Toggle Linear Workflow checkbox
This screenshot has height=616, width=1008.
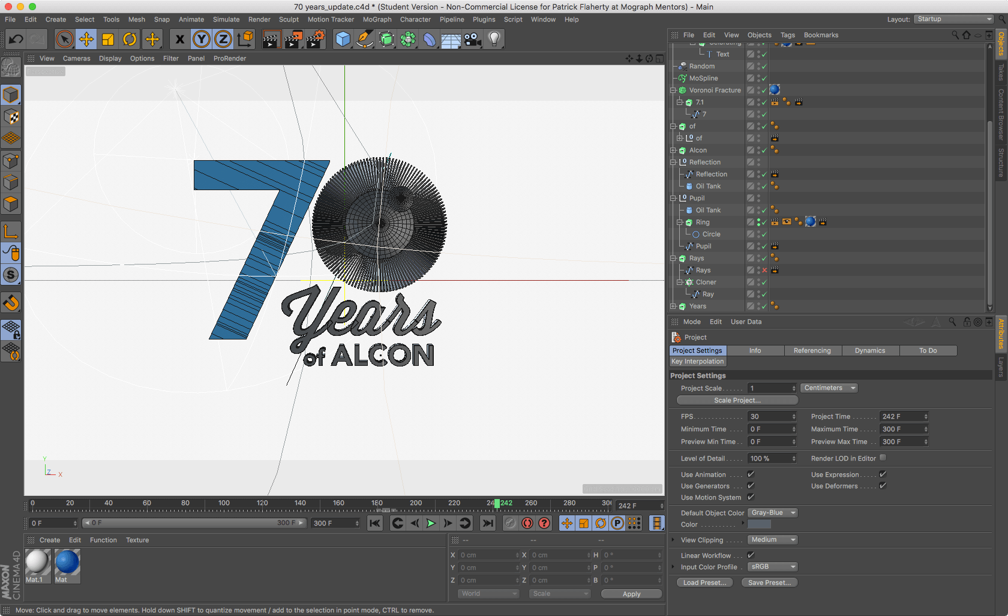[751, 555]
